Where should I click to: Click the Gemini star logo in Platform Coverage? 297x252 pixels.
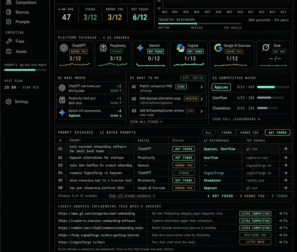[x=140, y=48]
